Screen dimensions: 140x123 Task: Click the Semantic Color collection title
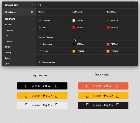tap(12, 5)
